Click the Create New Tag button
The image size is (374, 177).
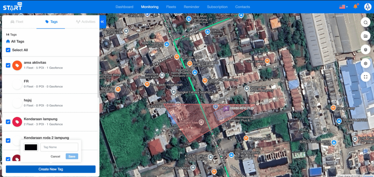50,169
